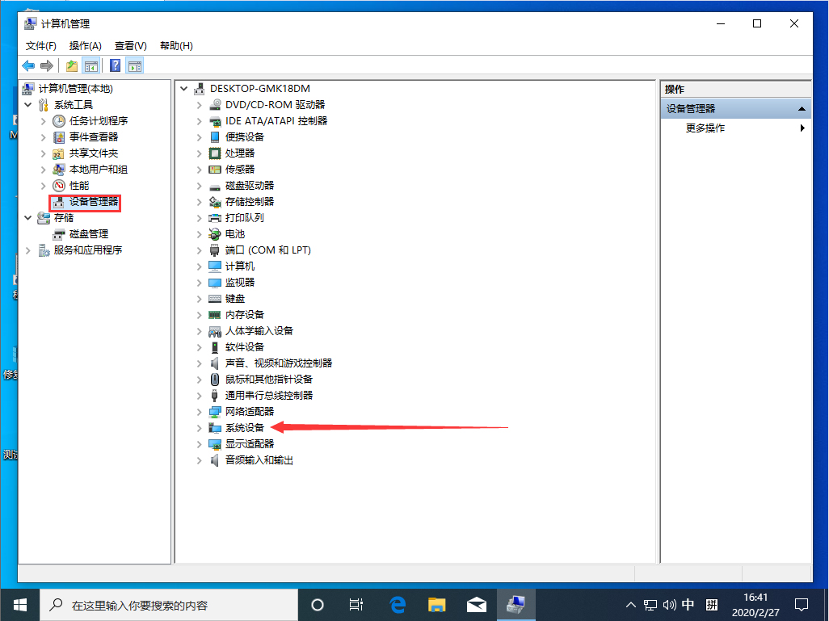Click the Computer Management icon on the taskbar
Image resolution: width=829 pixels, height=621 pixels.
click(x=515, y=604)
